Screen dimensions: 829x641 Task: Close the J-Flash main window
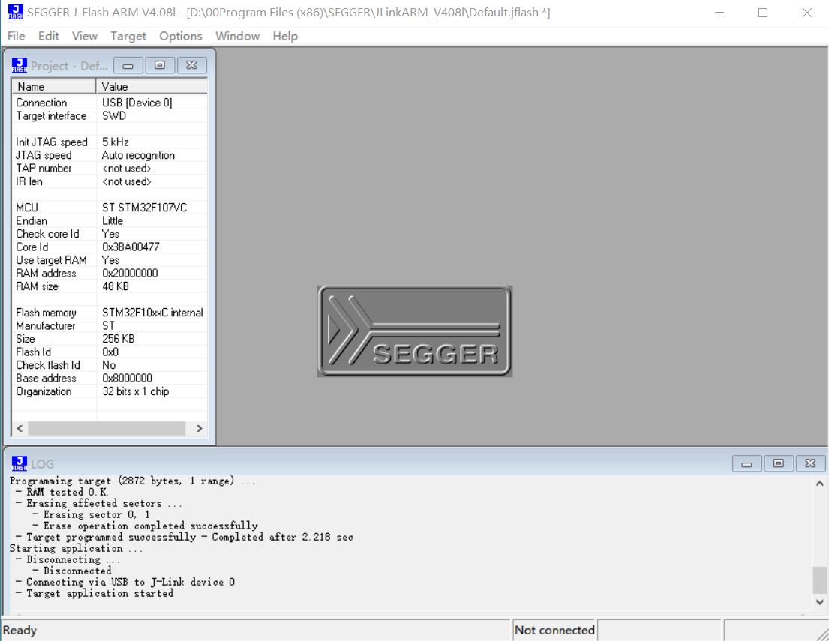pyautogui.click(x=806, y=12)
